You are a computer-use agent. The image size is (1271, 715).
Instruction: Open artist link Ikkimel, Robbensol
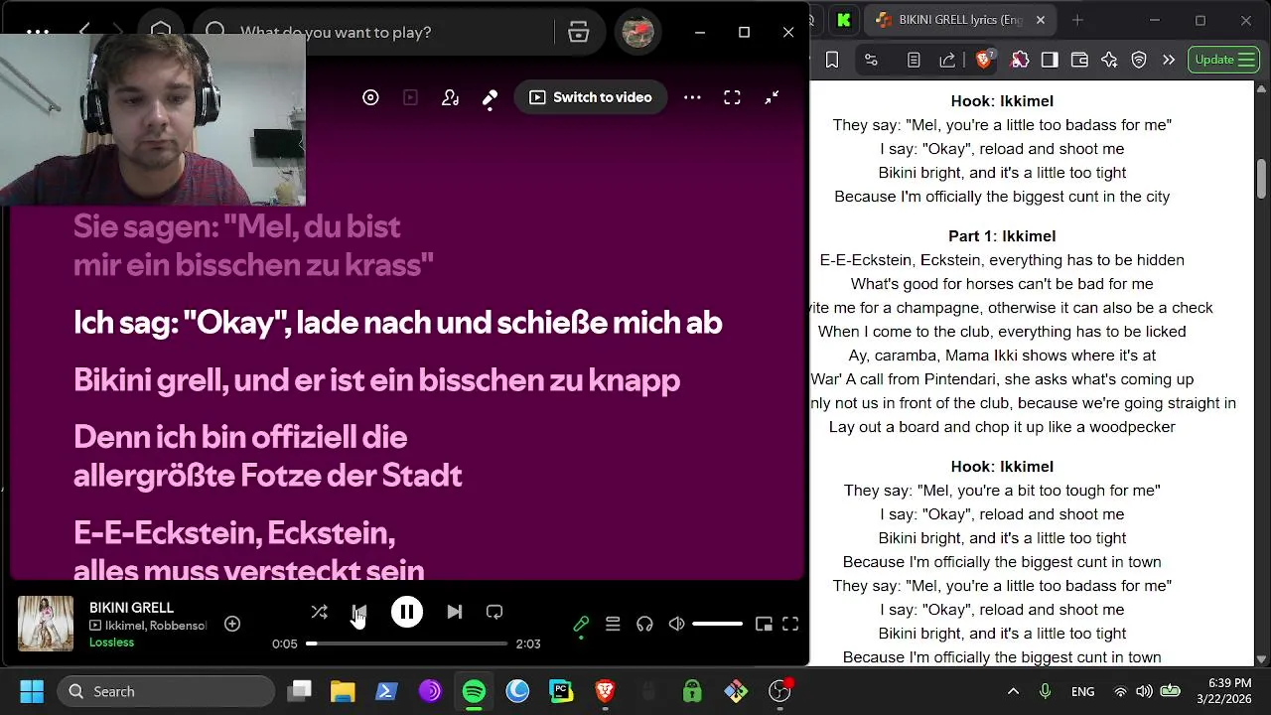156,626
